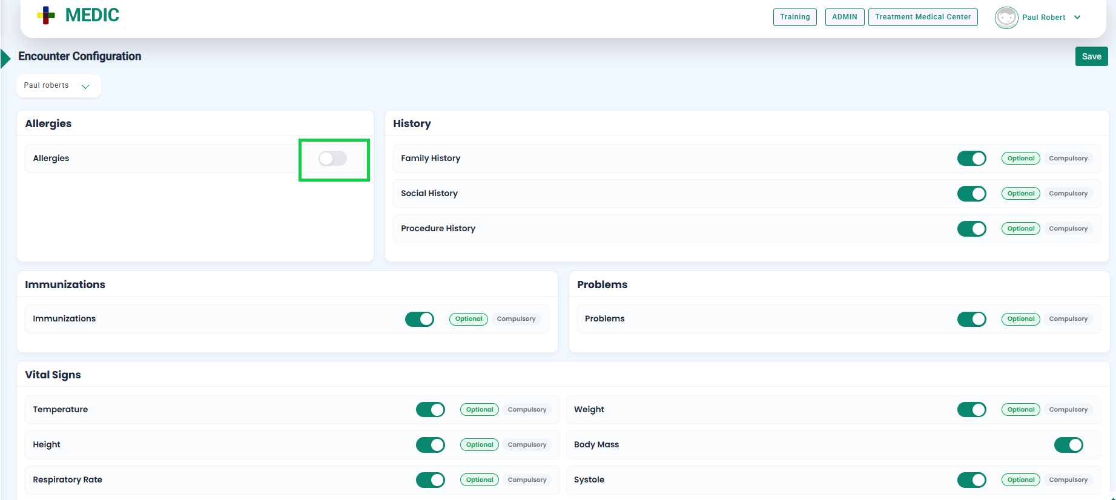Set Social History to Compulsory

pos(1068,194)
